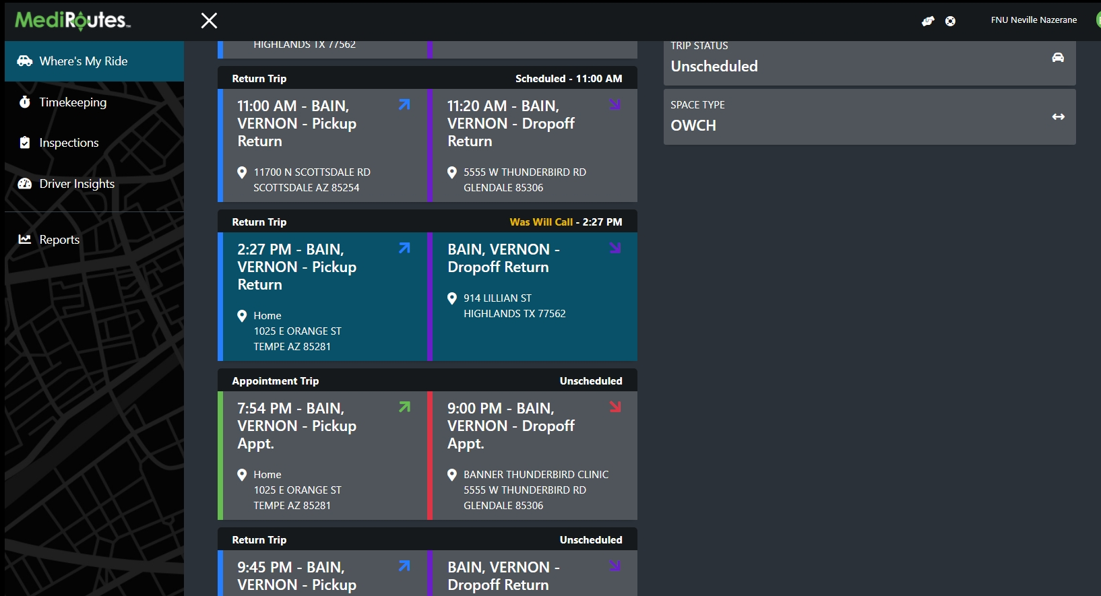The image size is (1101, 596).
Task: Click the Was Will Call status label
Action: coord(541,222)
